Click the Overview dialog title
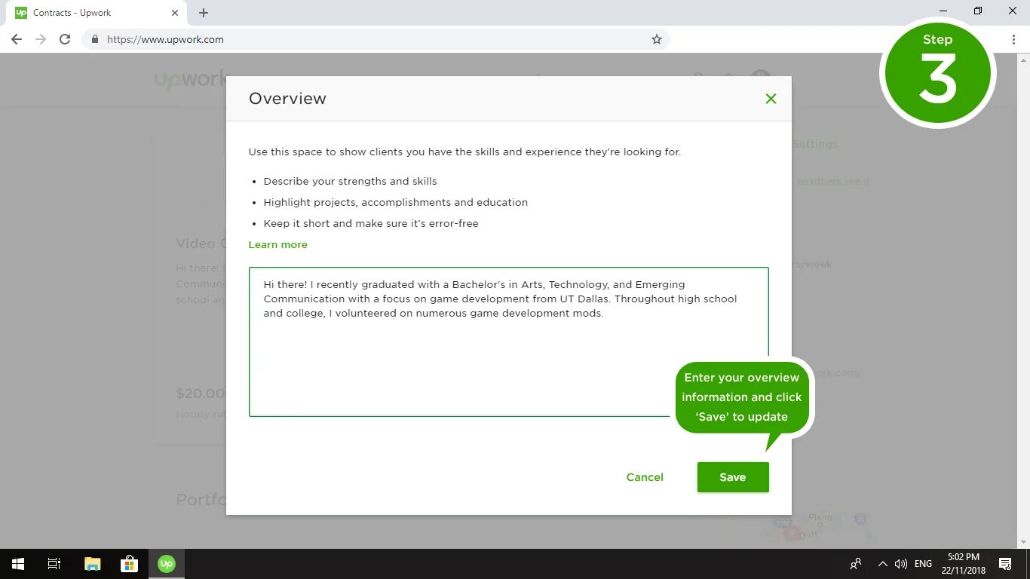This screenshot has height=579, width=1030. pos(287,99)
